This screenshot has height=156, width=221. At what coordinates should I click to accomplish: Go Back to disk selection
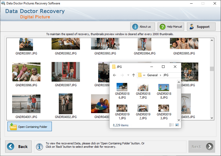pyautogui.click(x=19, y=146)
